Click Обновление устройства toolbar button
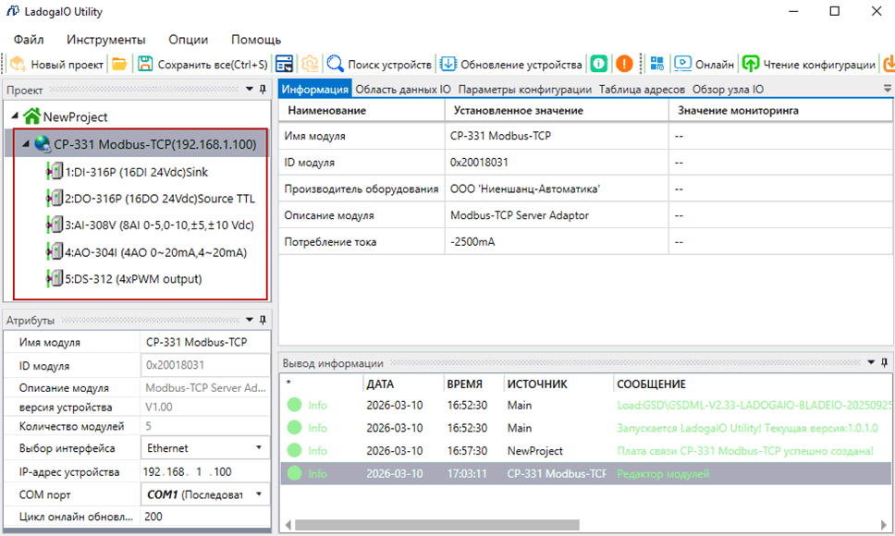Viewport: 895px width, 536px height. 510,64
